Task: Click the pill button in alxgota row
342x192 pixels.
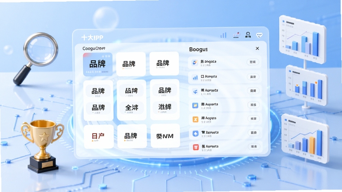Action: point(253,62)
